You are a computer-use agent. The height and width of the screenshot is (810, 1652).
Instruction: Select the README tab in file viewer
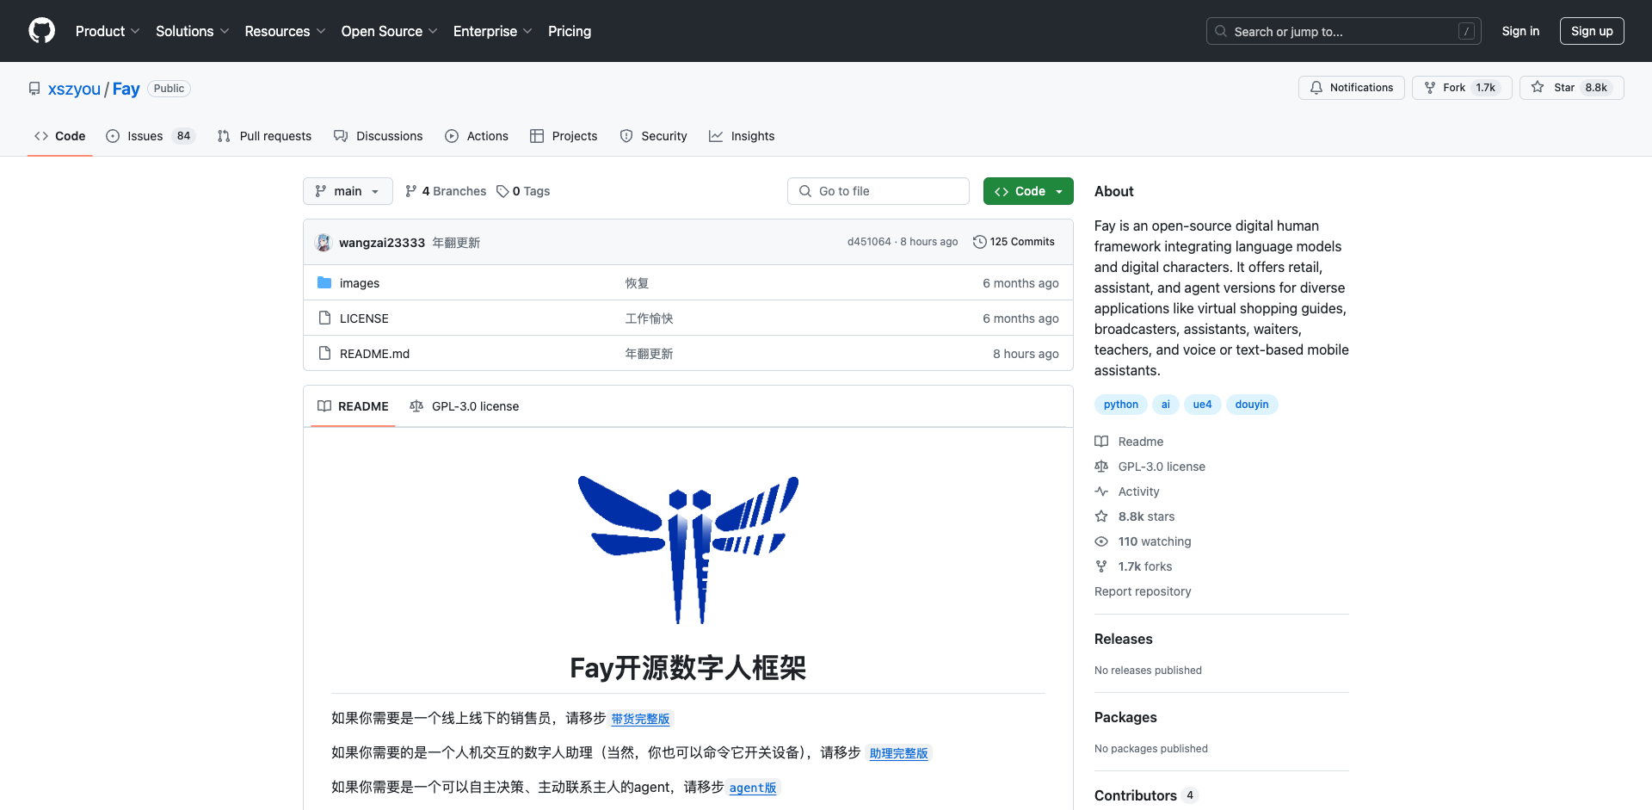[x=353, y=406]
